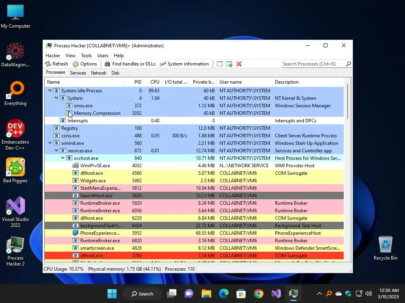The width and height of the screenshot is (405, 303).
Task: Open Find handles or DLLs
Action: coord(130,64)
